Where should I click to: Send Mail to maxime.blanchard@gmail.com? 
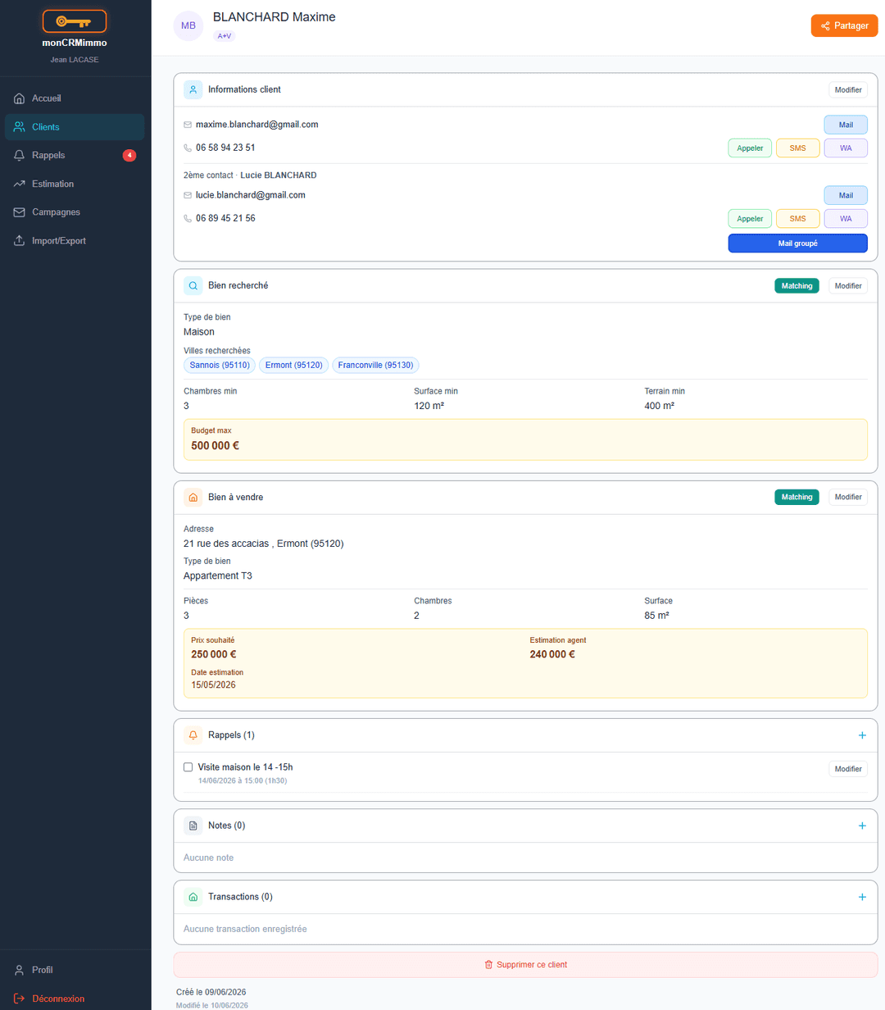846,125
